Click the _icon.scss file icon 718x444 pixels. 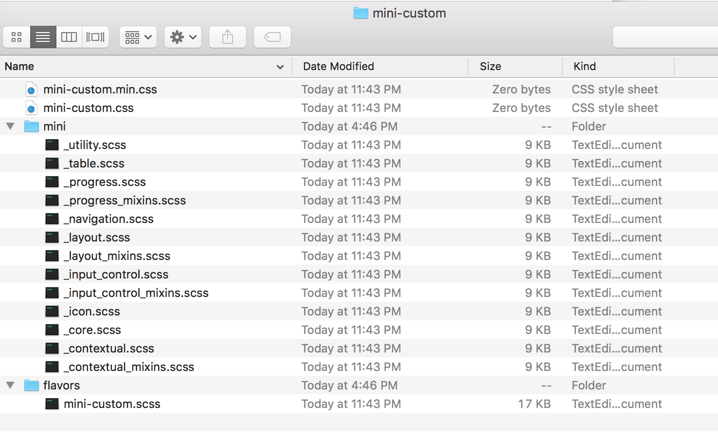pyautogui.click(x=52, y=312)
